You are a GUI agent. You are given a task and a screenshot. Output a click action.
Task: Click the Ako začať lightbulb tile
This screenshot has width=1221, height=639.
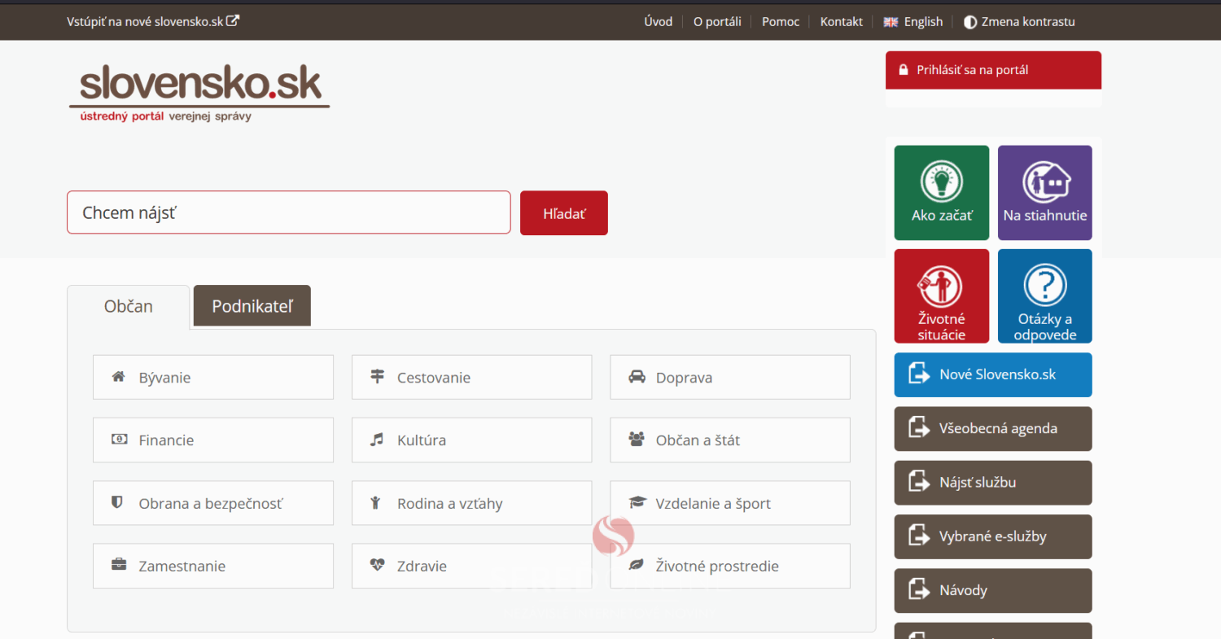941,192
